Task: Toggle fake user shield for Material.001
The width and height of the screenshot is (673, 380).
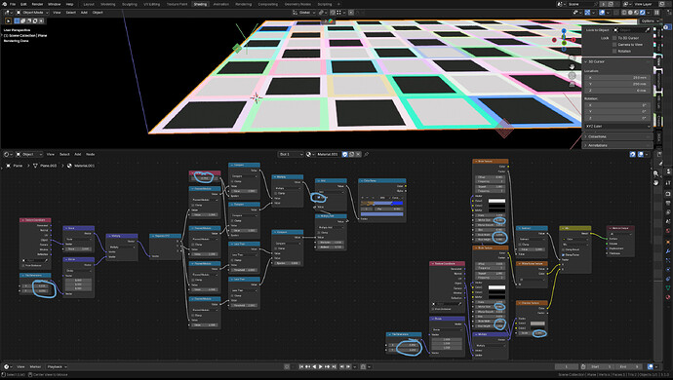Action: (344, 154)
